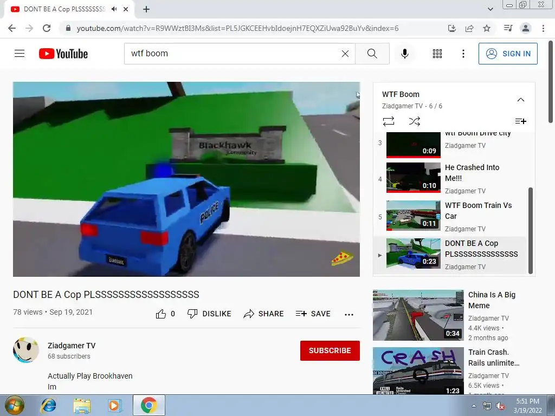Screen dimensions: 555x416
Task: Click the page vertical scrollbar
Action: [551, 81]
